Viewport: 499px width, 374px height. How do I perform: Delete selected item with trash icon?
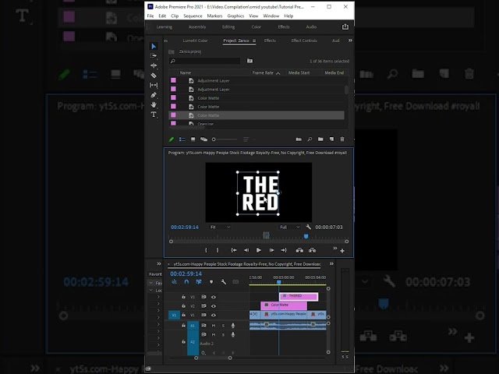[342, 139]
